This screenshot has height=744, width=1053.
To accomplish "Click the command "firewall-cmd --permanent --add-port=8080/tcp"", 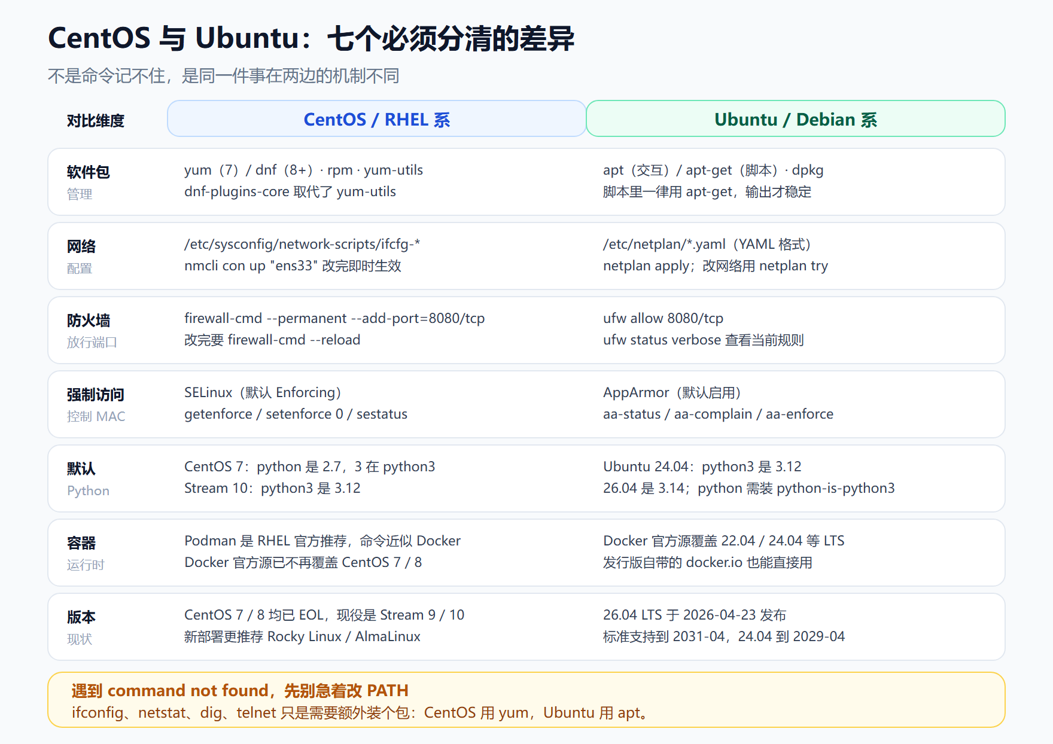I will [x=334, y=319].
